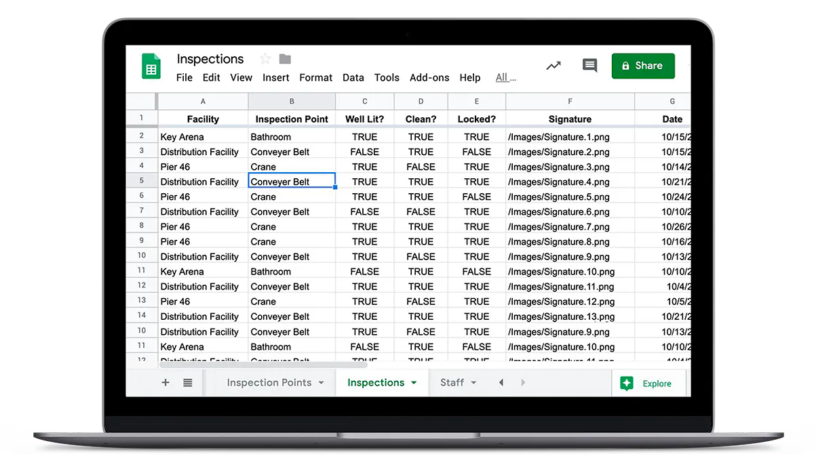Open the Inspection Points tab dropdown arrow
This screenshot has height=473, width=816.
[322, 383]
